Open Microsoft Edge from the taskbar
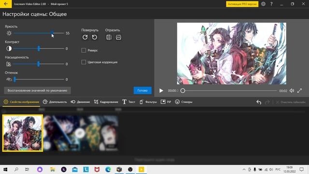This screenshot has width=309, height=174. (x=108, y=170)
